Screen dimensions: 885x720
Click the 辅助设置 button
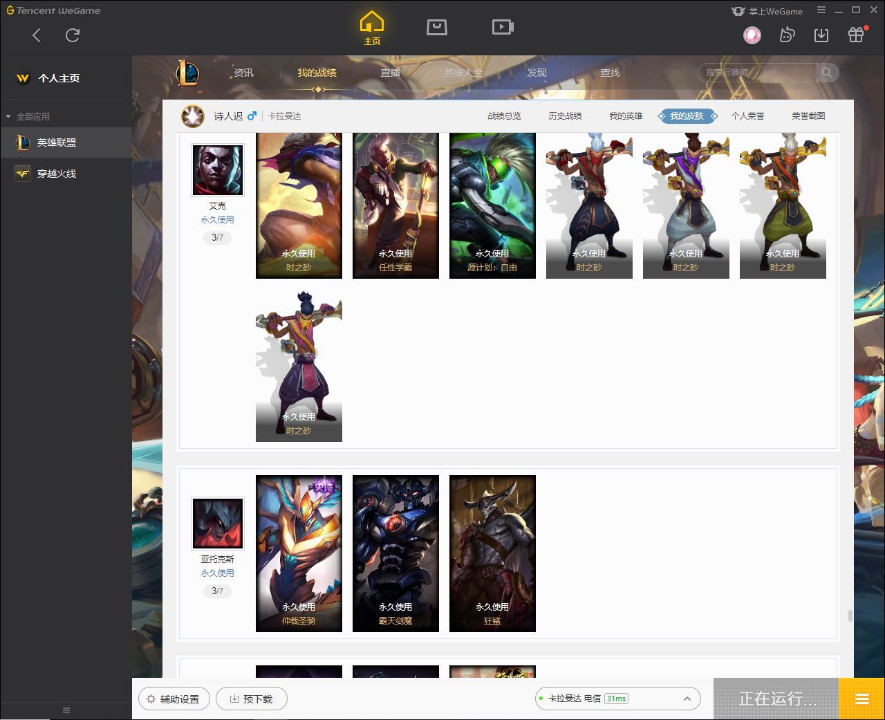pos(174,699)
